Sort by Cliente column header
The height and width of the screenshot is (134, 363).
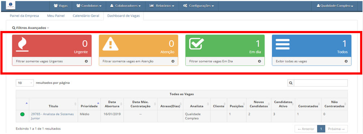point(219,104)
